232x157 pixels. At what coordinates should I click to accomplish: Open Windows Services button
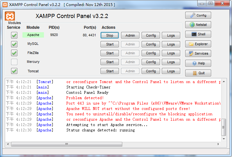point(198,53)
